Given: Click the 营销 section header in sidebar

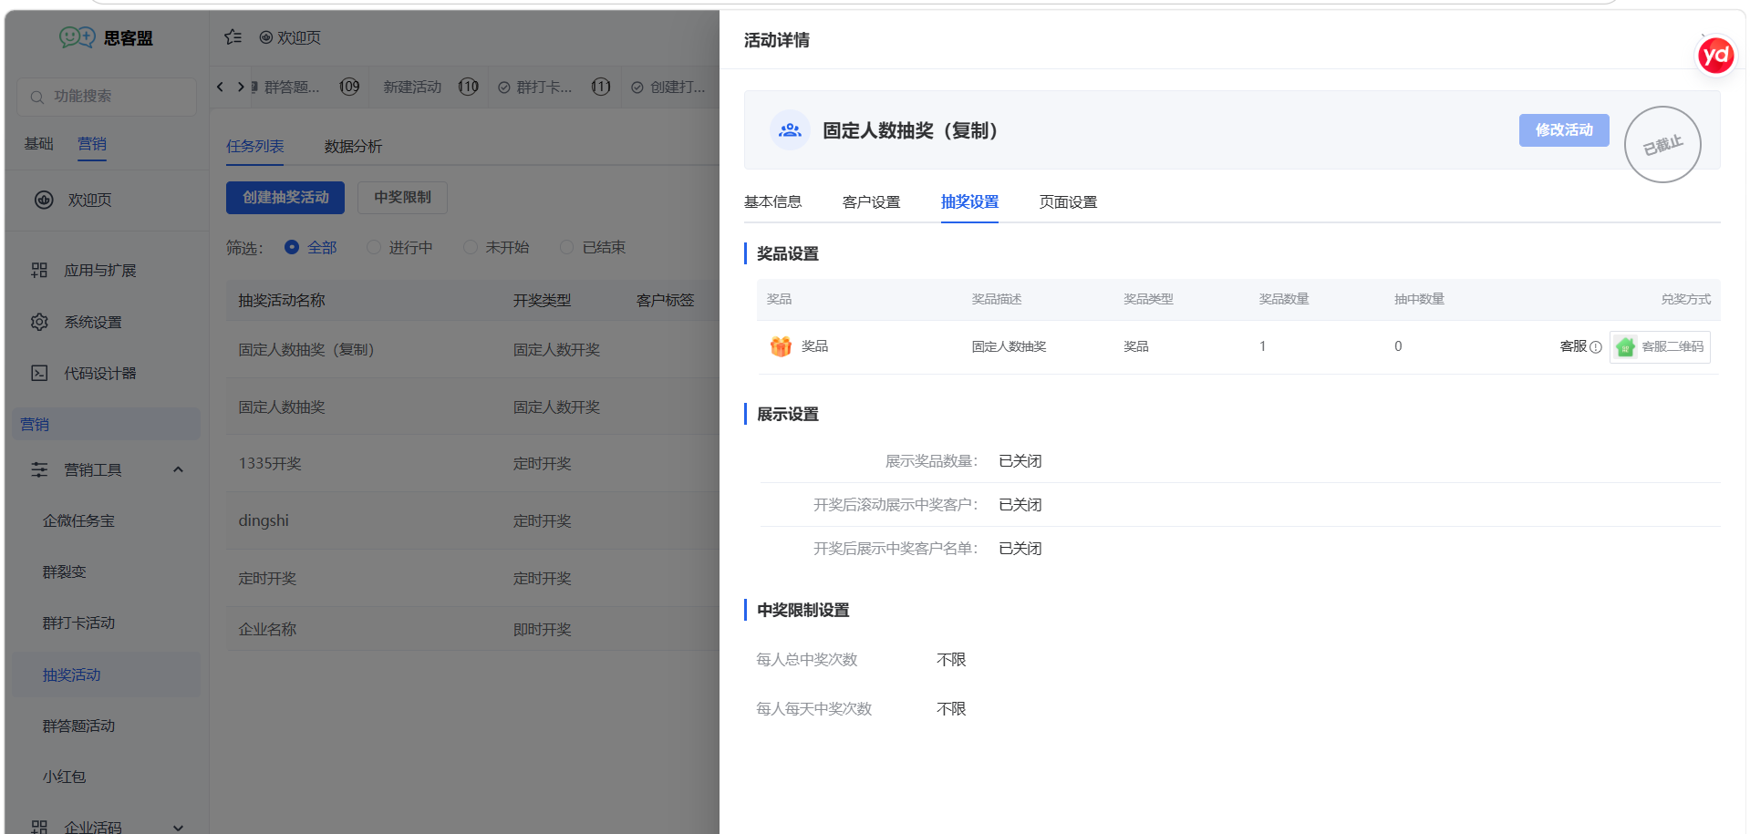Looking at the screenshot, I should (x=107, y=424).
